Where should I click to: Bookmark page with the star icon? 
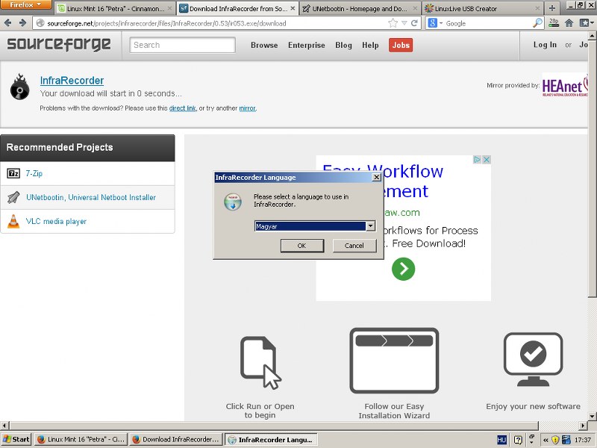click(393, 23)
